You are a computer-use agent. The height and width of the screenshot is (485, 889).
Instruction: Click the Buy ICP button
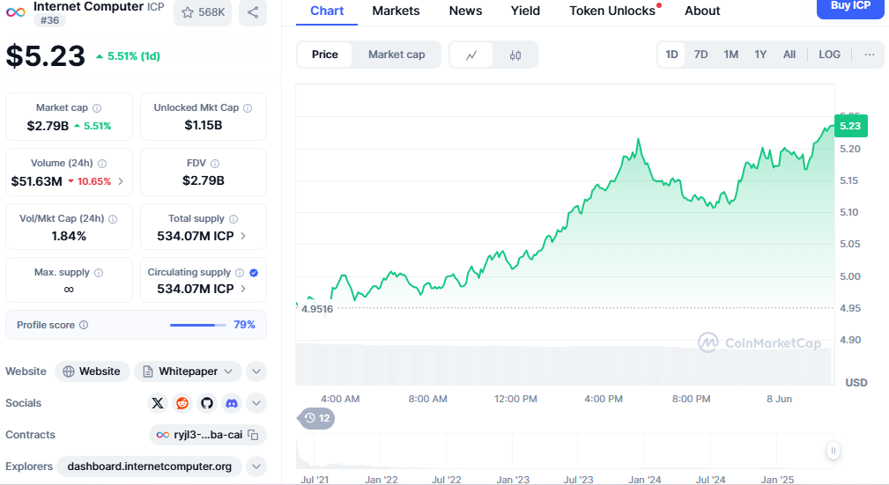point(850,7)
